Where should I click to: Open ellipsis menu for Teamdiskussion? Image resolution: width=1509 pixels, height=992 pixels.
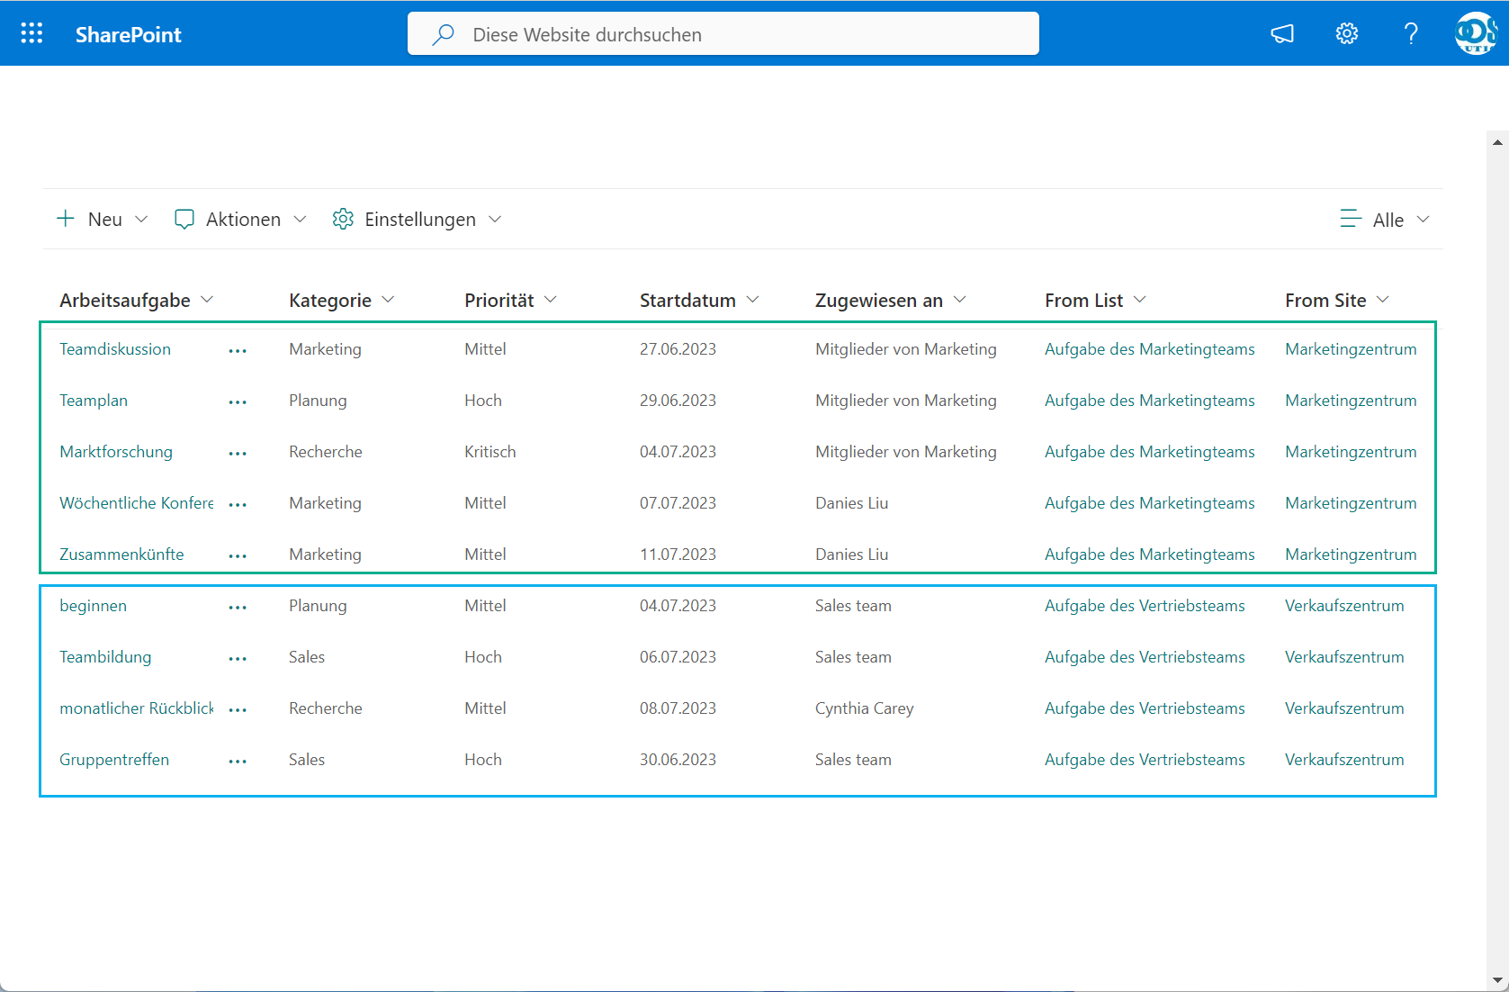coord(238,350)
